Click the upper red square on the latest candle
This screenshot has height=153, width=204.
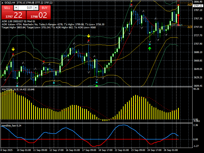[x=178, y=5]
